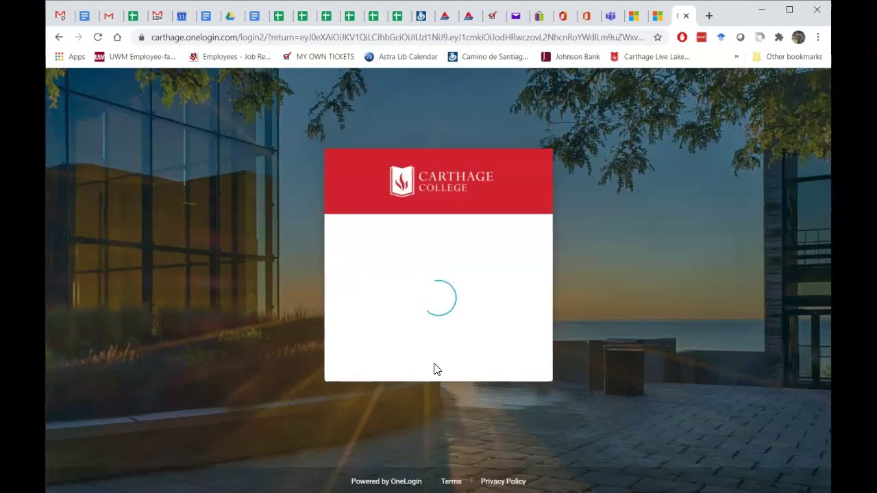Image resolution: width=877 pixels, height=493 pixels.
Task: Switch to the Google Calendar tab
Action: (x=181, y=16)
